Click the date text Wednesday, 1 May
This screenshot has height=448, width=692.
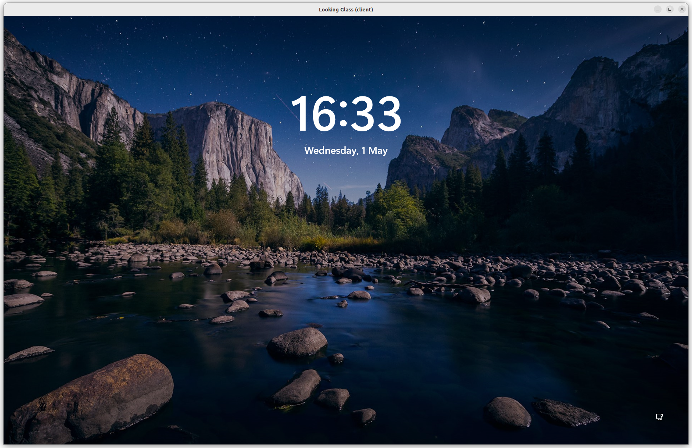[x=346, y=151]
